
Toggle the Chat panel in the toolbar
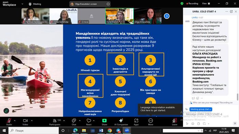(74, 122)
